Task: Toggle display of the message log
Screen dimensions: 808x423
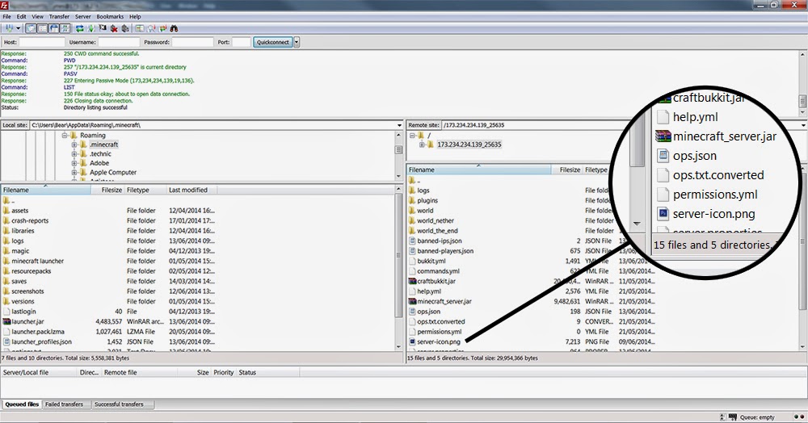Action: click(31, 29)
